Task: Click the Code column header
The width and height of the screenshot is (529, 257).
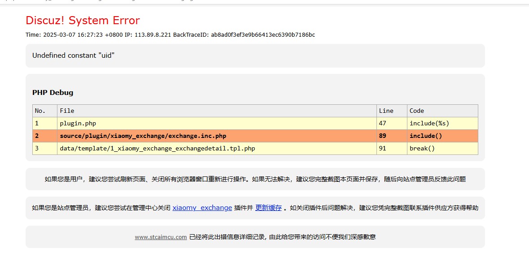Action: [x=442, y=111]
